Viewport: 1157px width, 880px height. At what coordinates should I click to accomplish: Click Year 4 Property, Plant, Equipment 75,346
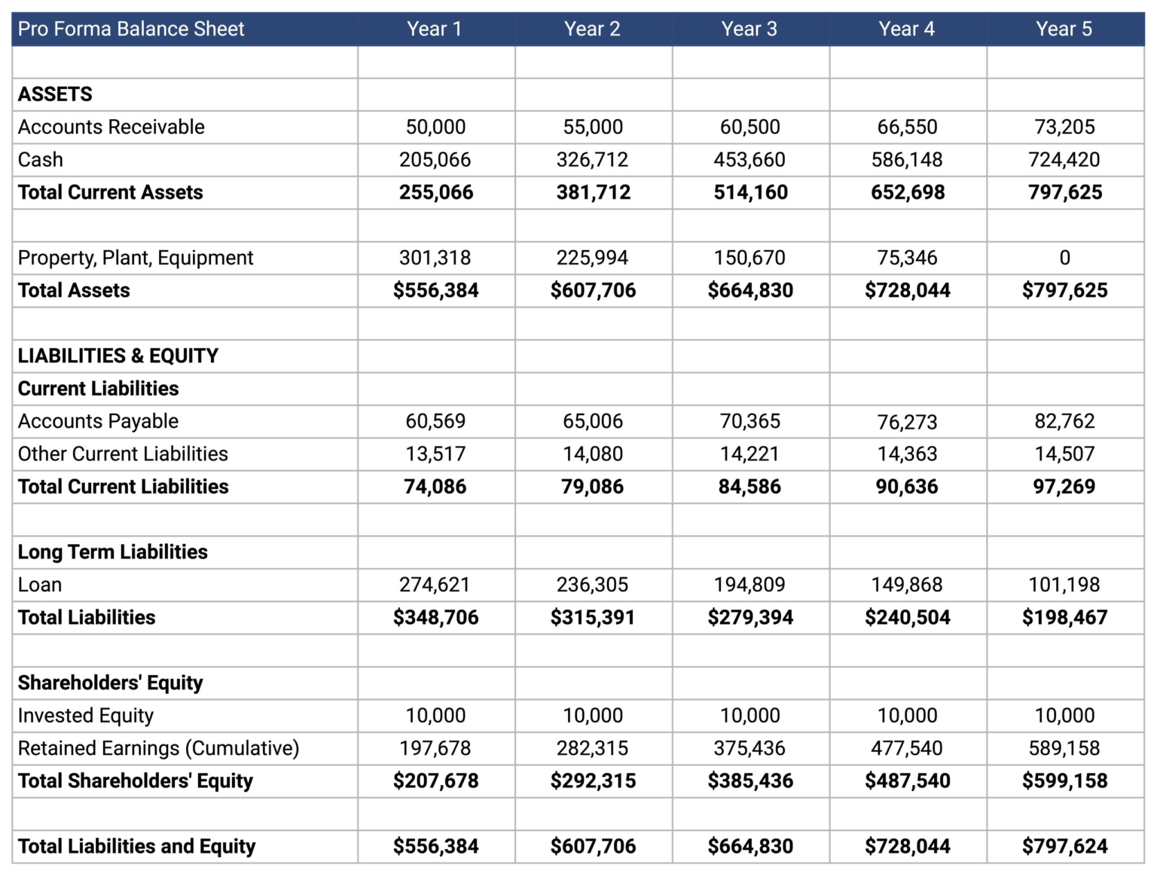907,258
